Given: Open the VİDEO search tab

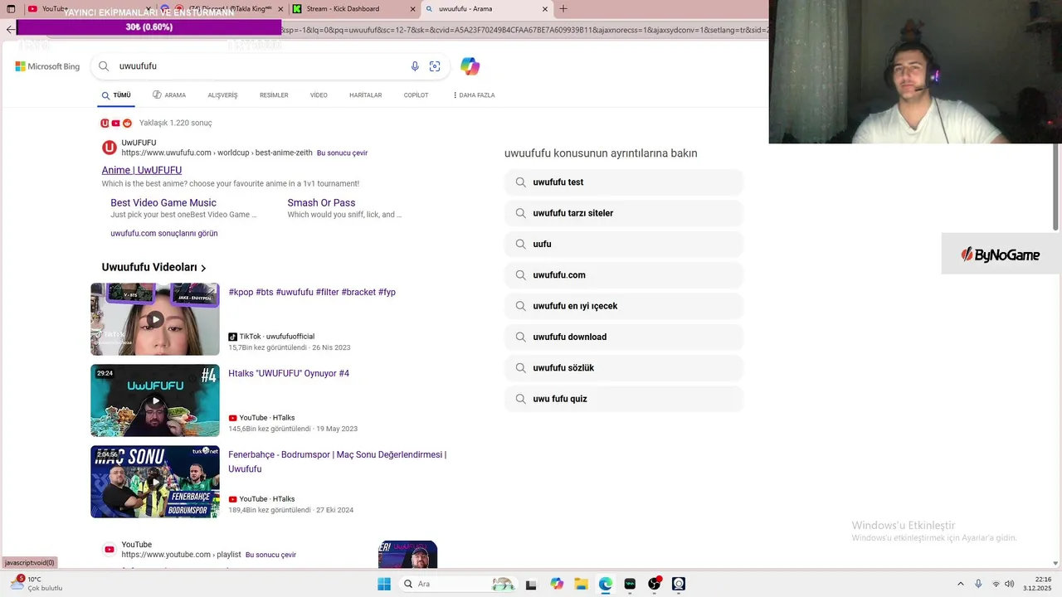Looking at the screenshot, I should coord(319,95).
